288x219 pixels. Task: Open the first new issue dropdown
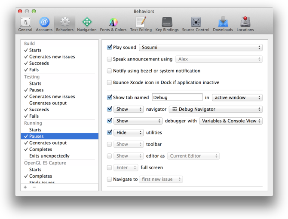point(161,179)
